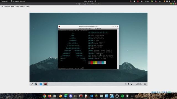Open Discord from the dock
177x99 pixels.
coord(71,96)
